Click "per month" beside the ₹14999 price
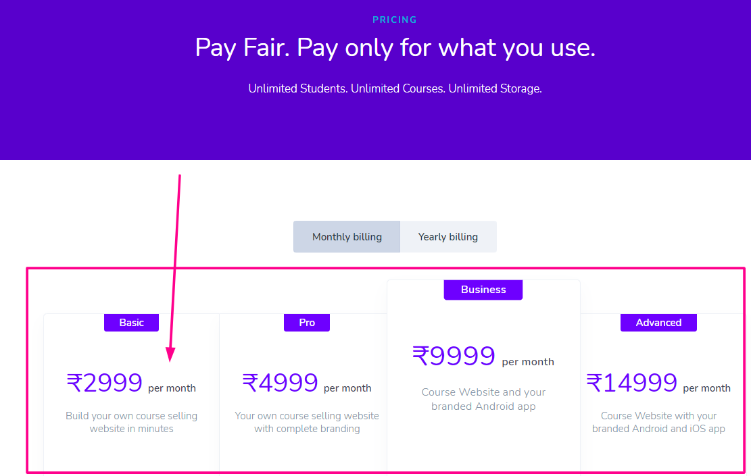751x476 pixels. pos(706,388)
